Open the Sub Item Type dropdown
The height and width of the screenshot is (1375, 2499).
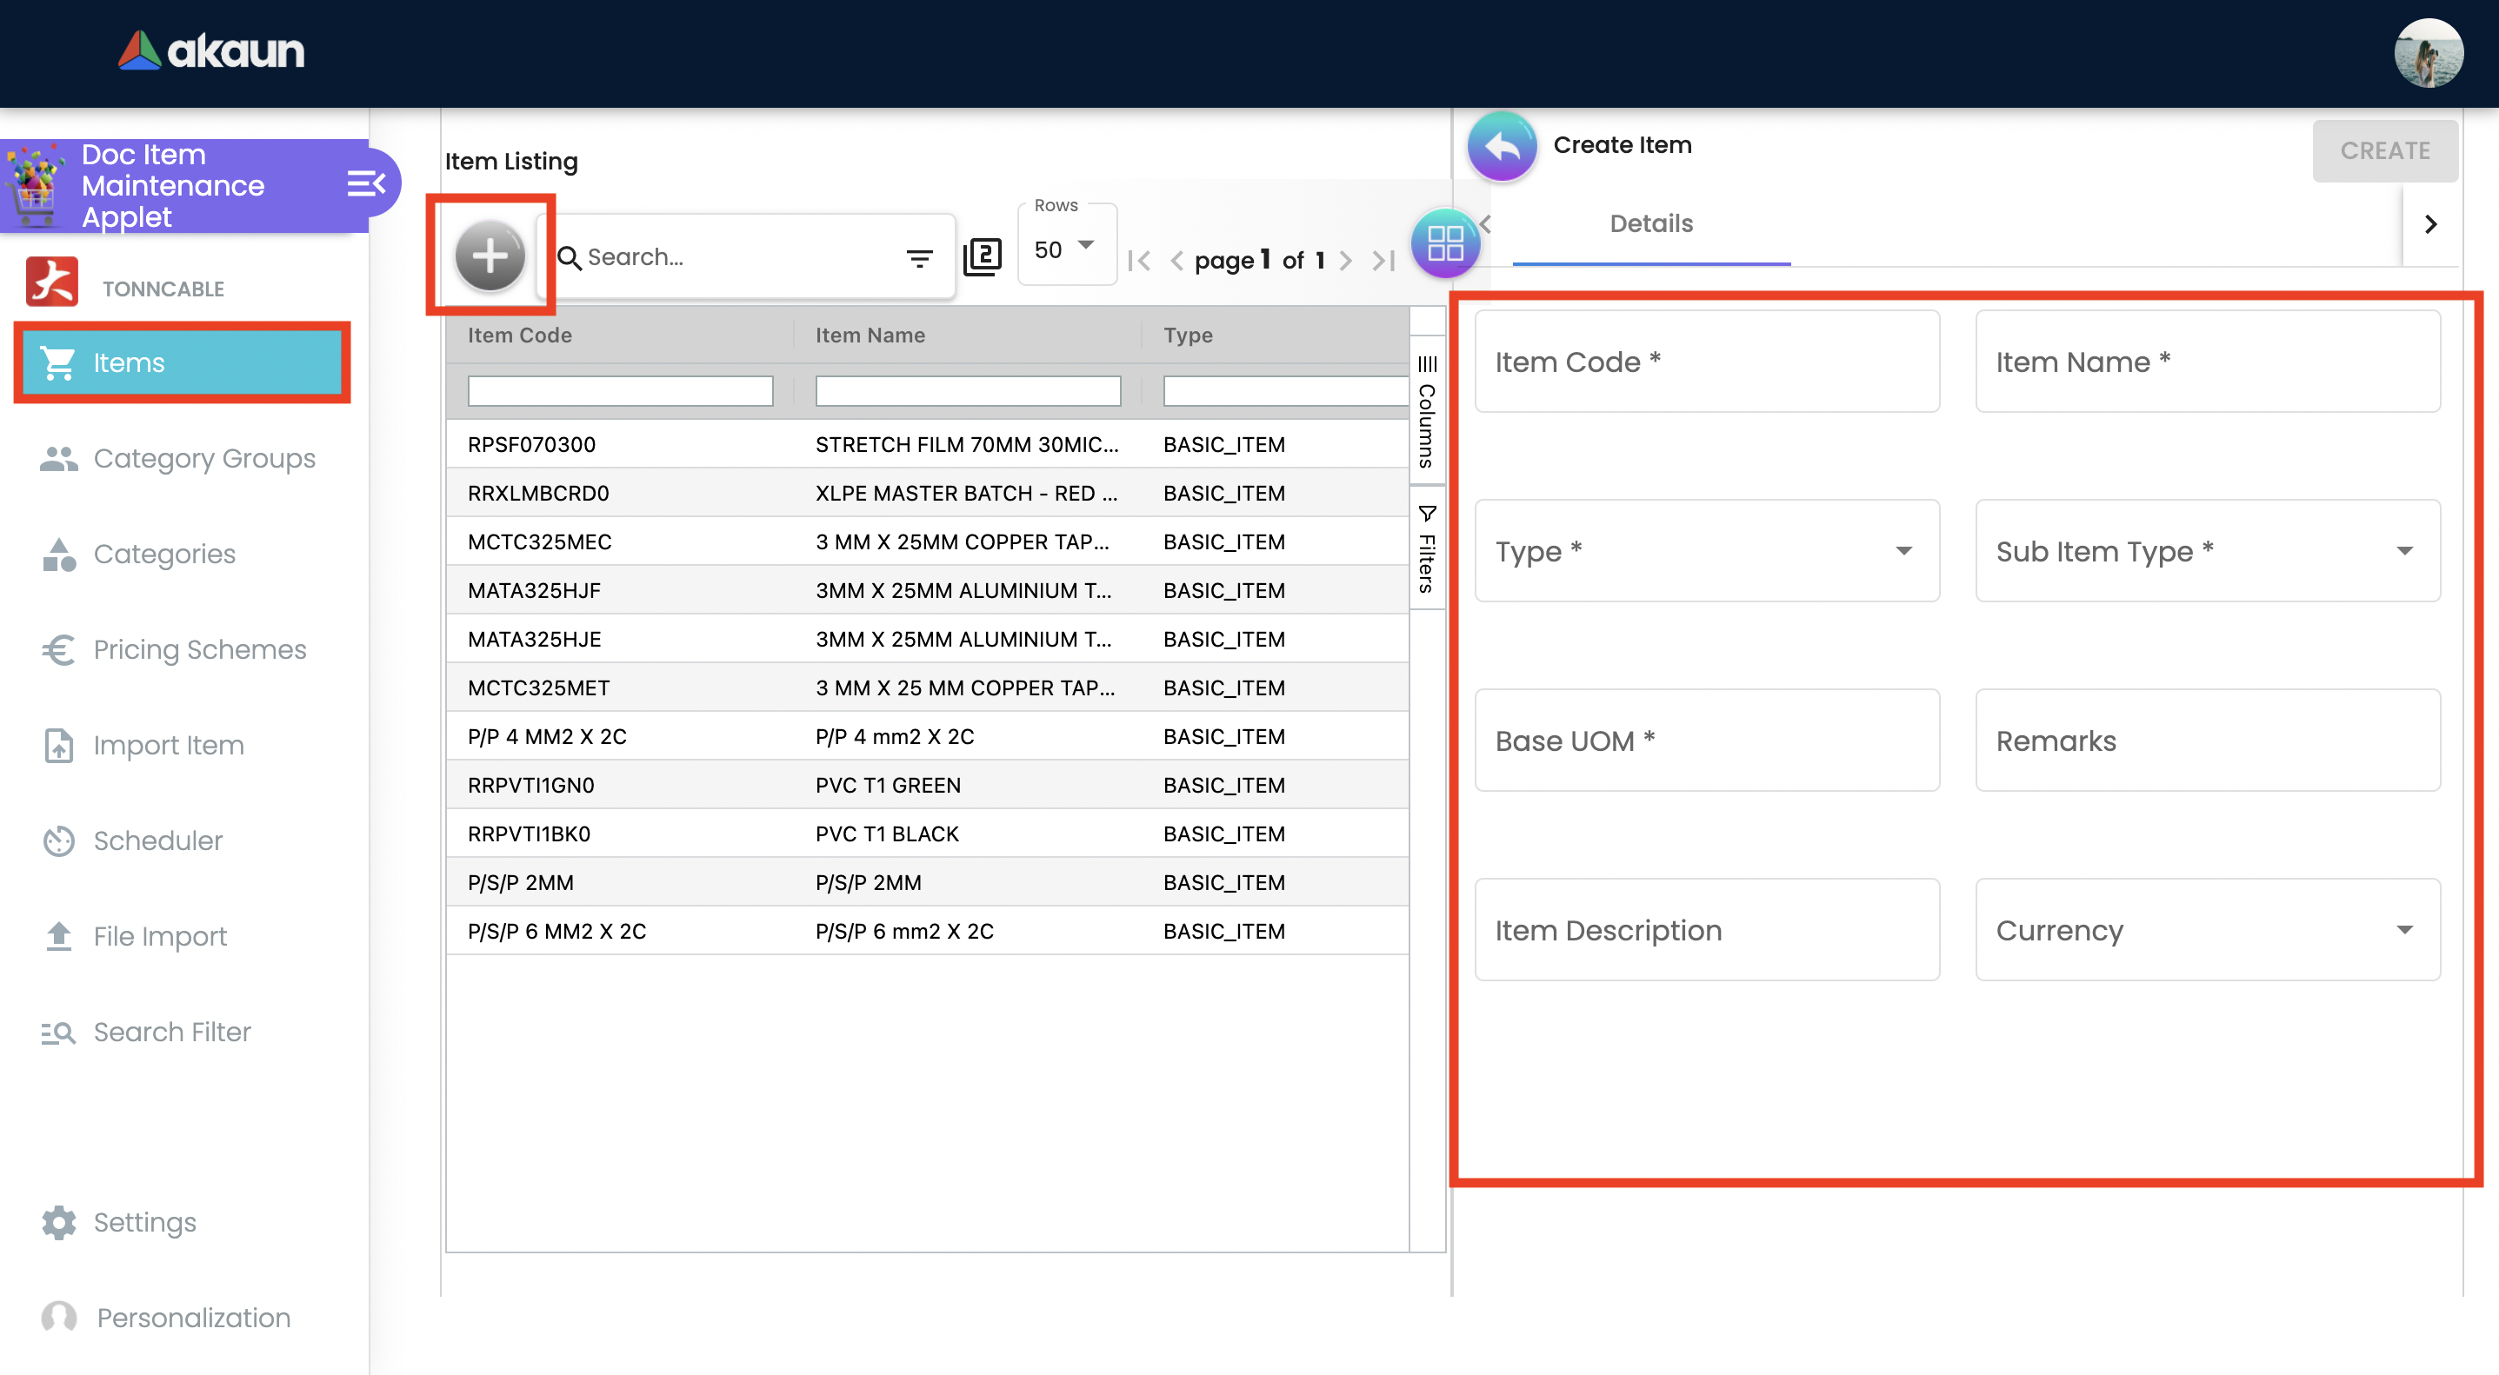(2207, 551)
